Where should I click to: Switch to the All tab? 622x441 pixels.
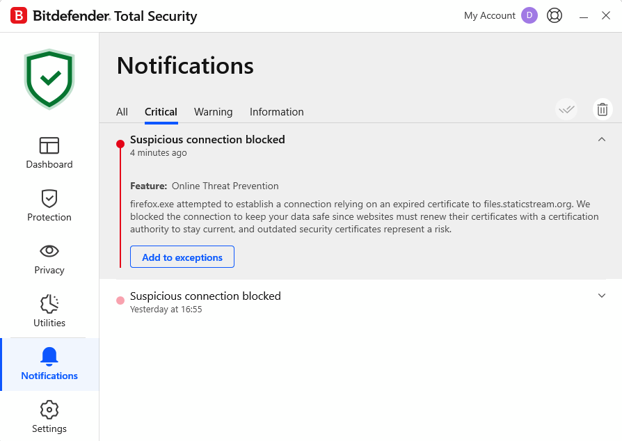click(122, 112)
